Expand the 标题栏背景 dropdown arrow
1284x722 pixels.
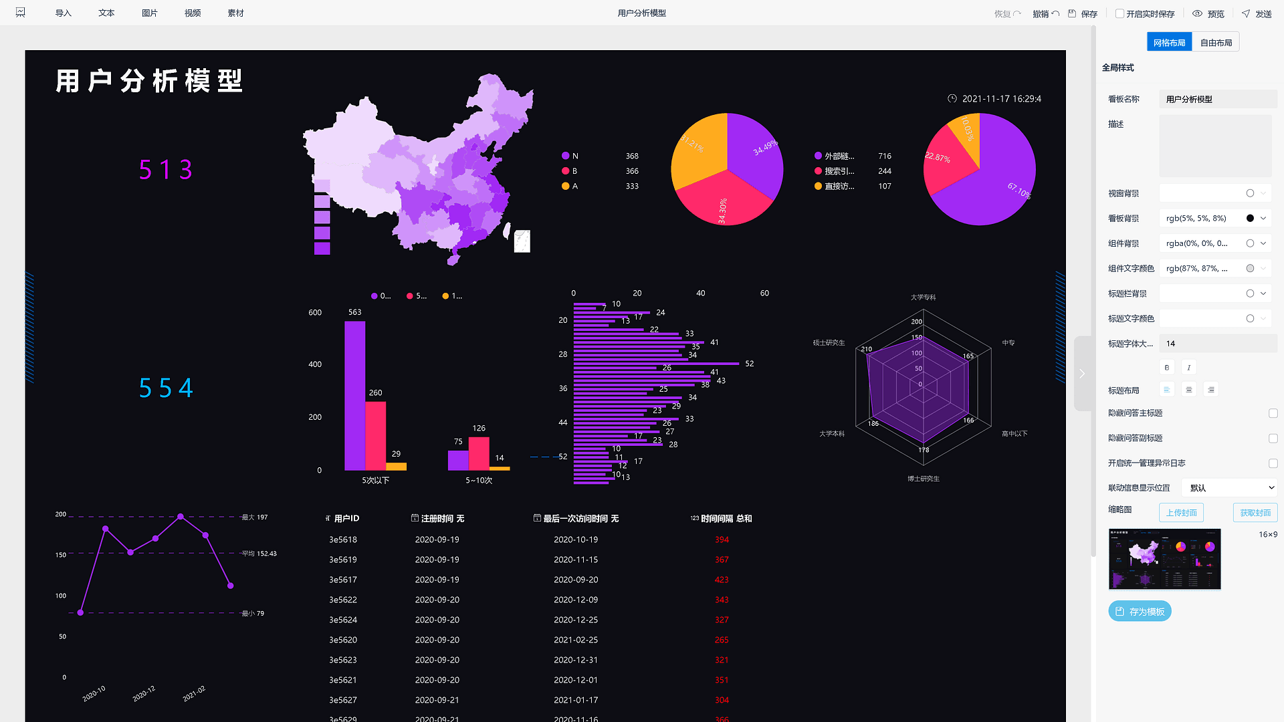coord(1263,293)
